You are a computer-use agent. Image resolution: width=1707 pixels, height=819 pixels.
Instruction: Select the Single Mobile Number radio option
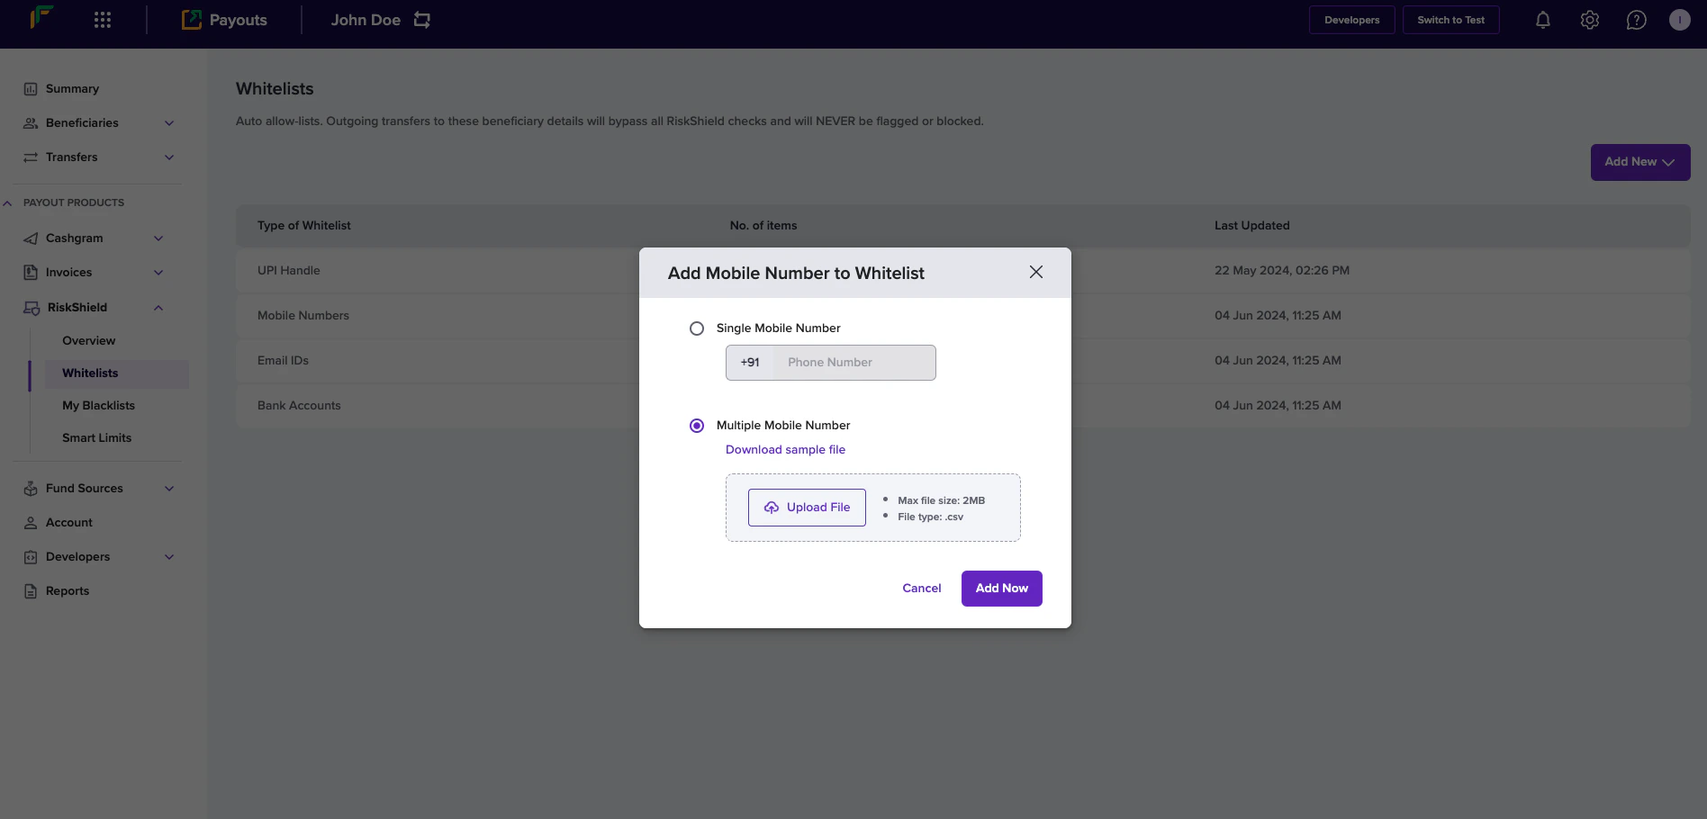[697, 328]
